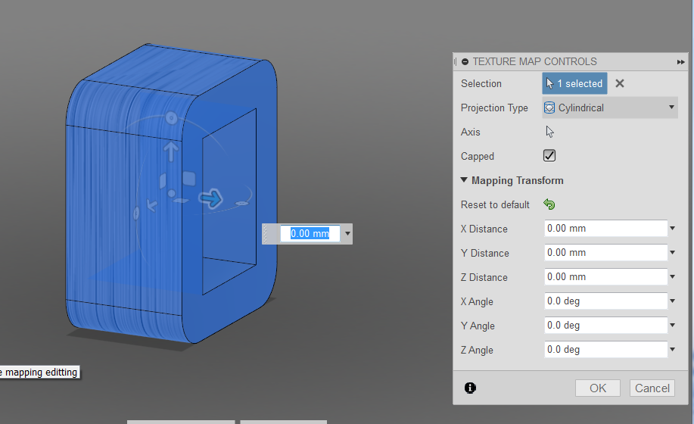Click the Y Distance input field
This screenshot has width=694, height=424.
point(605,253)
